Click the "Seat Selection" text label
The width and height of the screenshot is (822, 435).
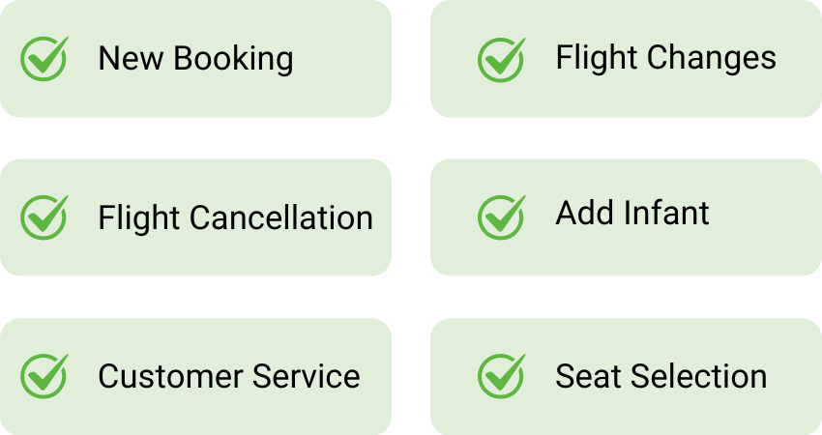click(x=661, y=376)
